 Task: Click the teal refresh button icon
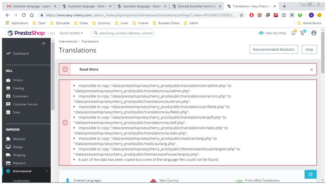tap(310, 174)
